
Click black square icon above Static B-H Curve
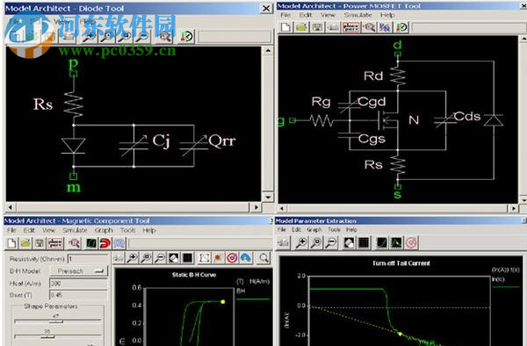pos(188,258)
